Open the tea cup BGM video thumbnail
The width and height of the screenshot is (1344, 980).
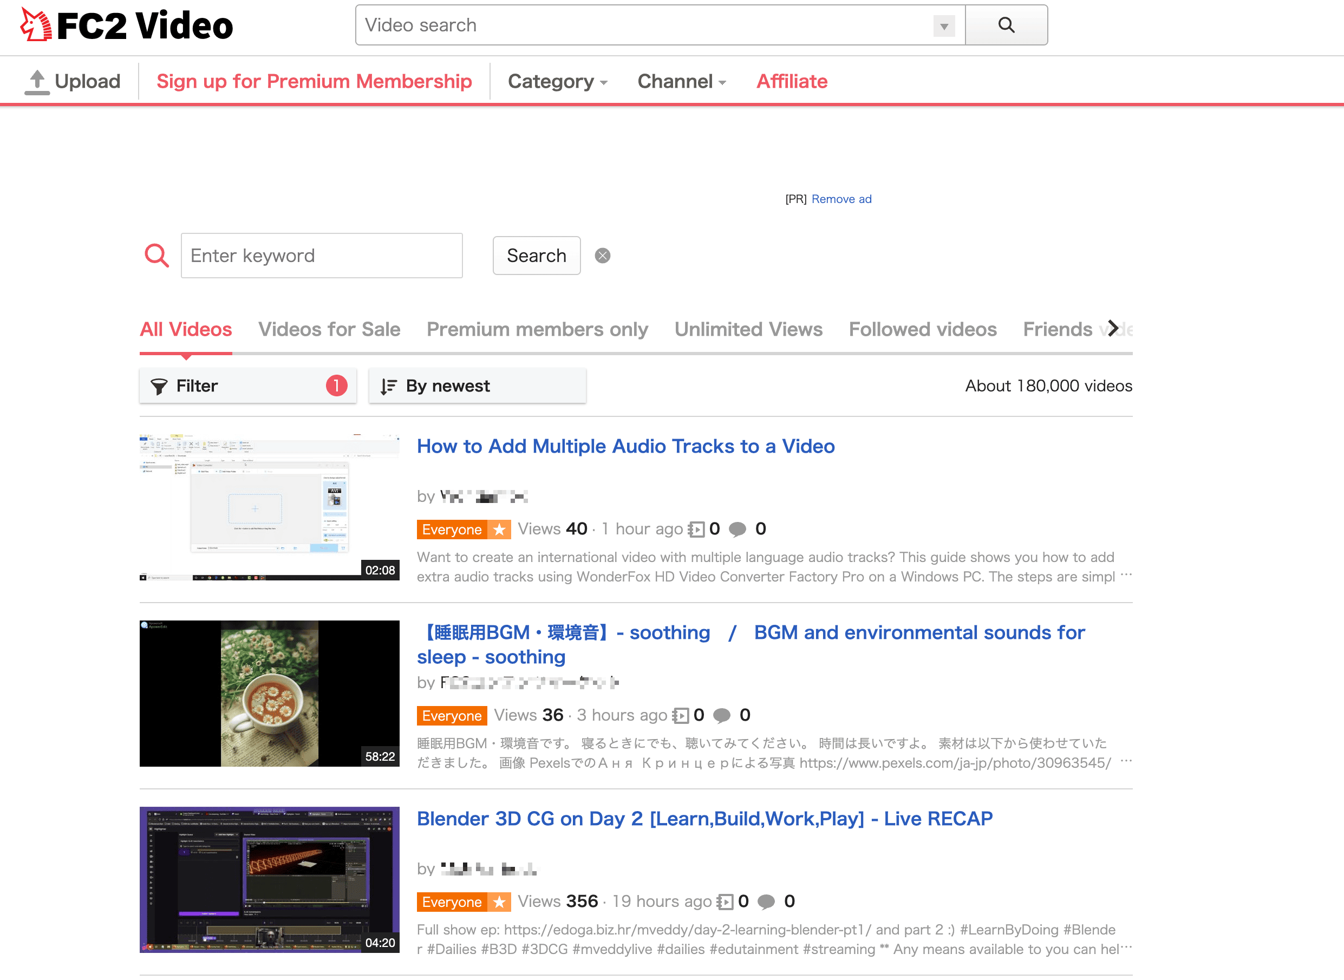pyautogui.click(x=269, y=693)
